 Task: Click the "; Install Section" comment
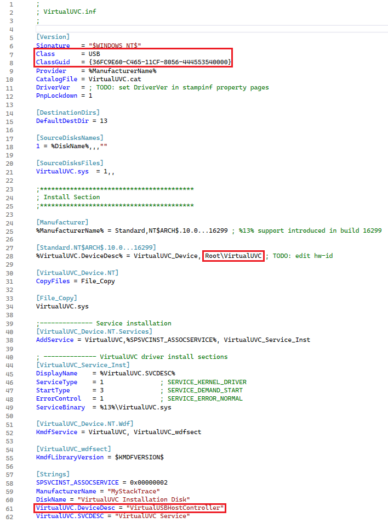(69, 197)
